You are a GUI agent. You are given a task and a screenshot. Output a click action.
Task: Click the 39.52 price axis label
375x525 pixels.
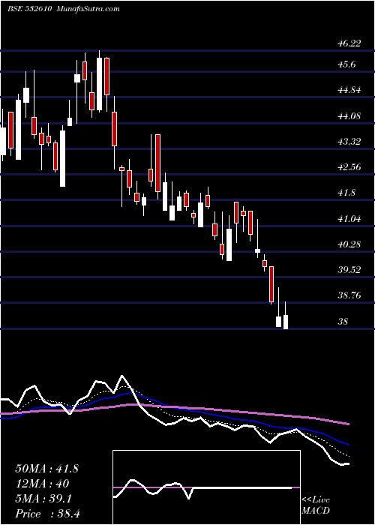coord(349,270)
